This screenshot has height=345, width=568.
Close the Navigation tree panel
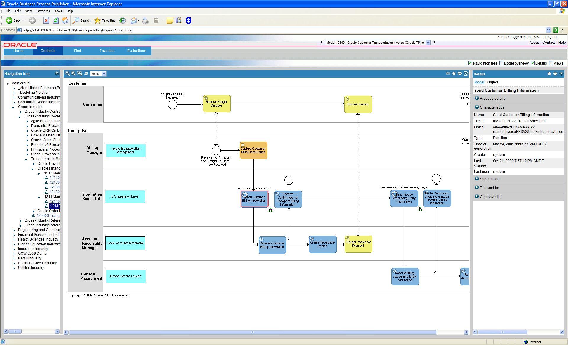(x=57, y=74)
